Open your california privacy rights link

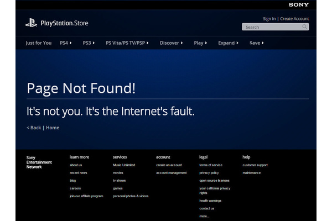[x=215, y=191]
